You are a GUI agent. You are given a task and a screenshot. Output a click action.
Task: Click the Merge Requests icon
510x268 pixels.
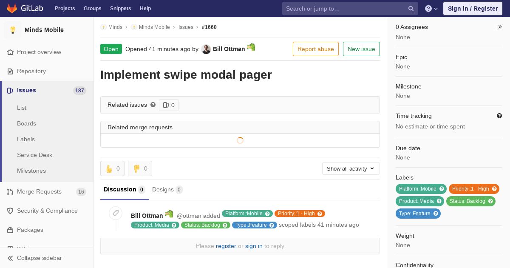[10, 192]
